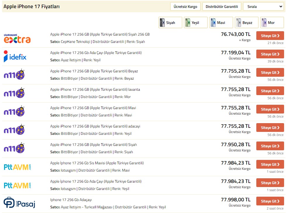Pick the Beyaz color variant
This screenshot has width=287, height=213.
point(247,23)
